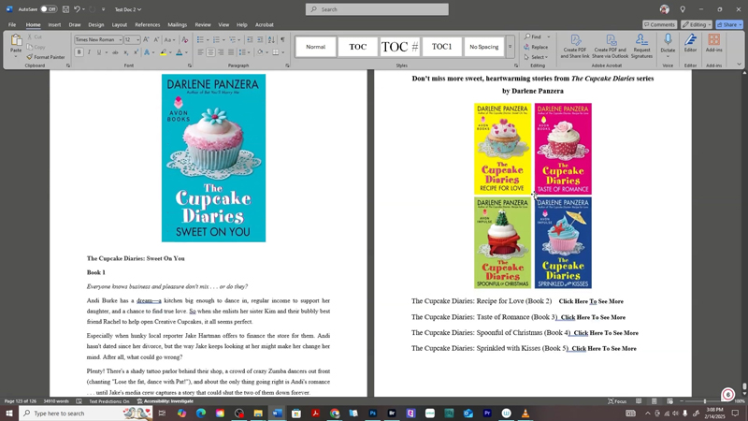Activate the Format Painter tool

(x=46, y=57)
